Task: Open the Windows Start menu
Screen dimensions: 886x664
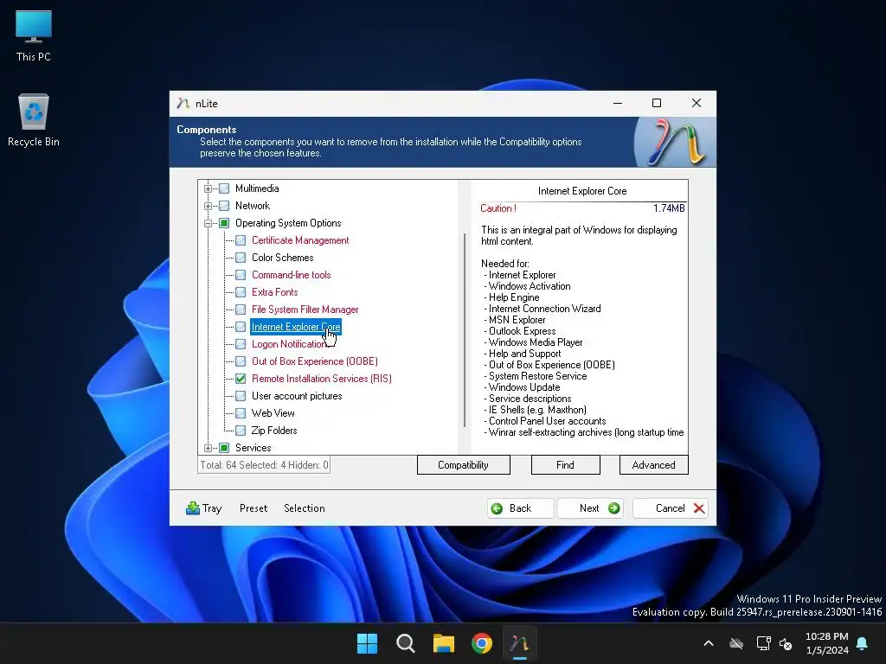Action: click(x=367, y=643)
